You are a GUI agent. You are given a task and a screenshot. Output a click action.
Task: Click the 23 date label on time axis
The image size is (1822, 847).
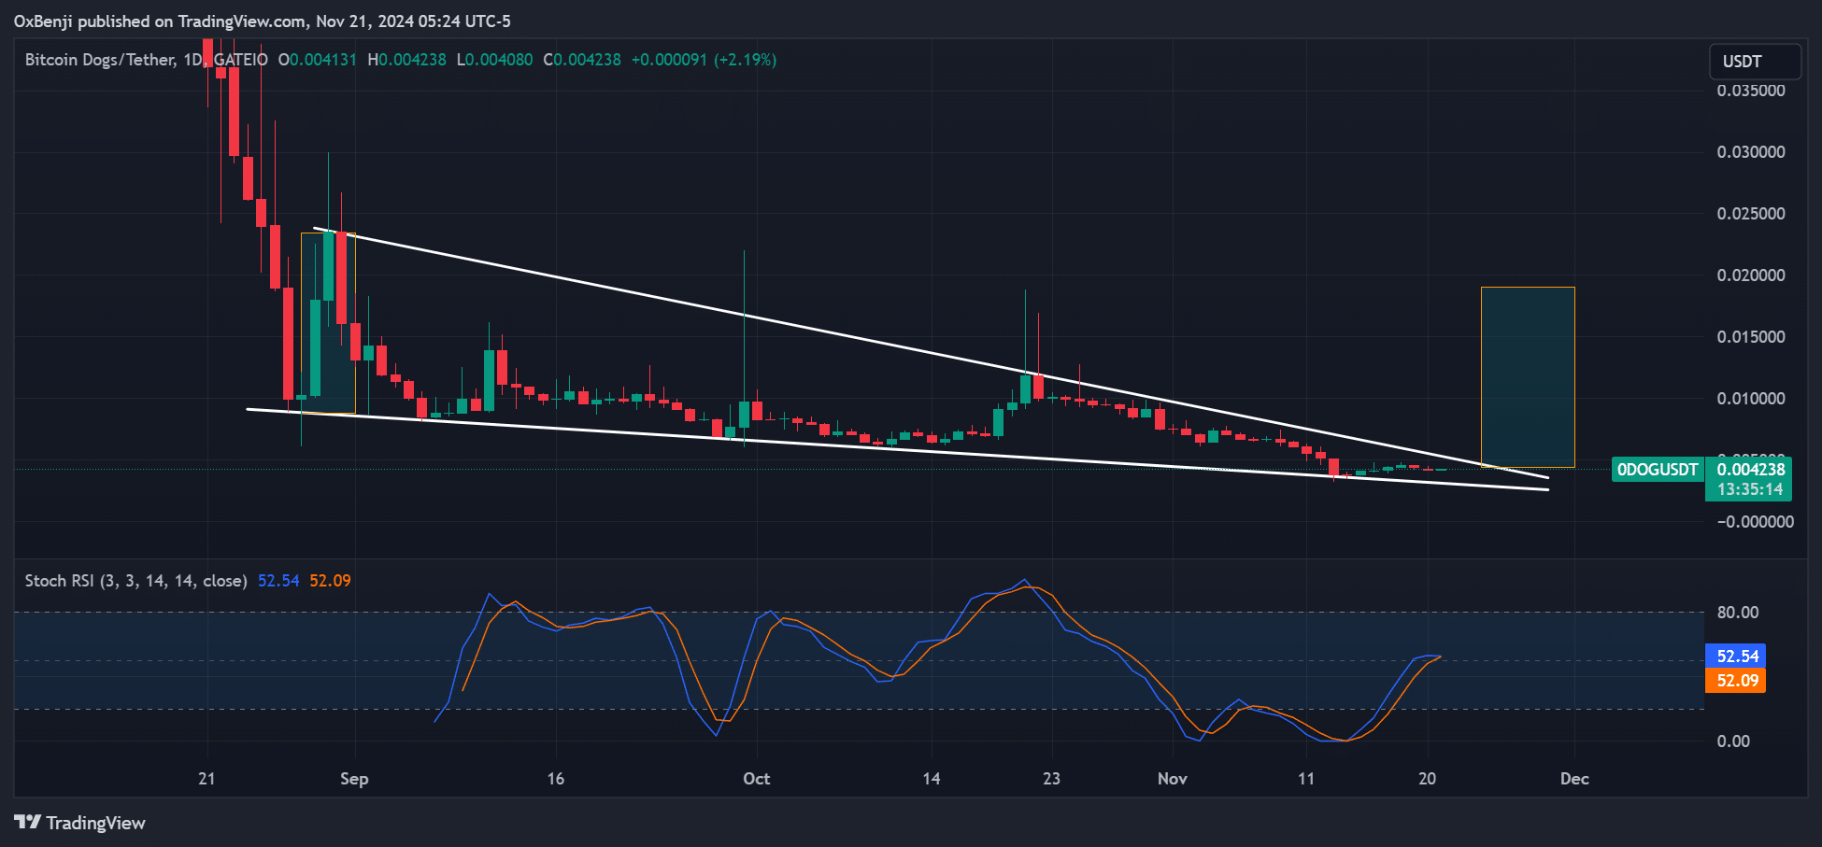(x=1052, y=779)
